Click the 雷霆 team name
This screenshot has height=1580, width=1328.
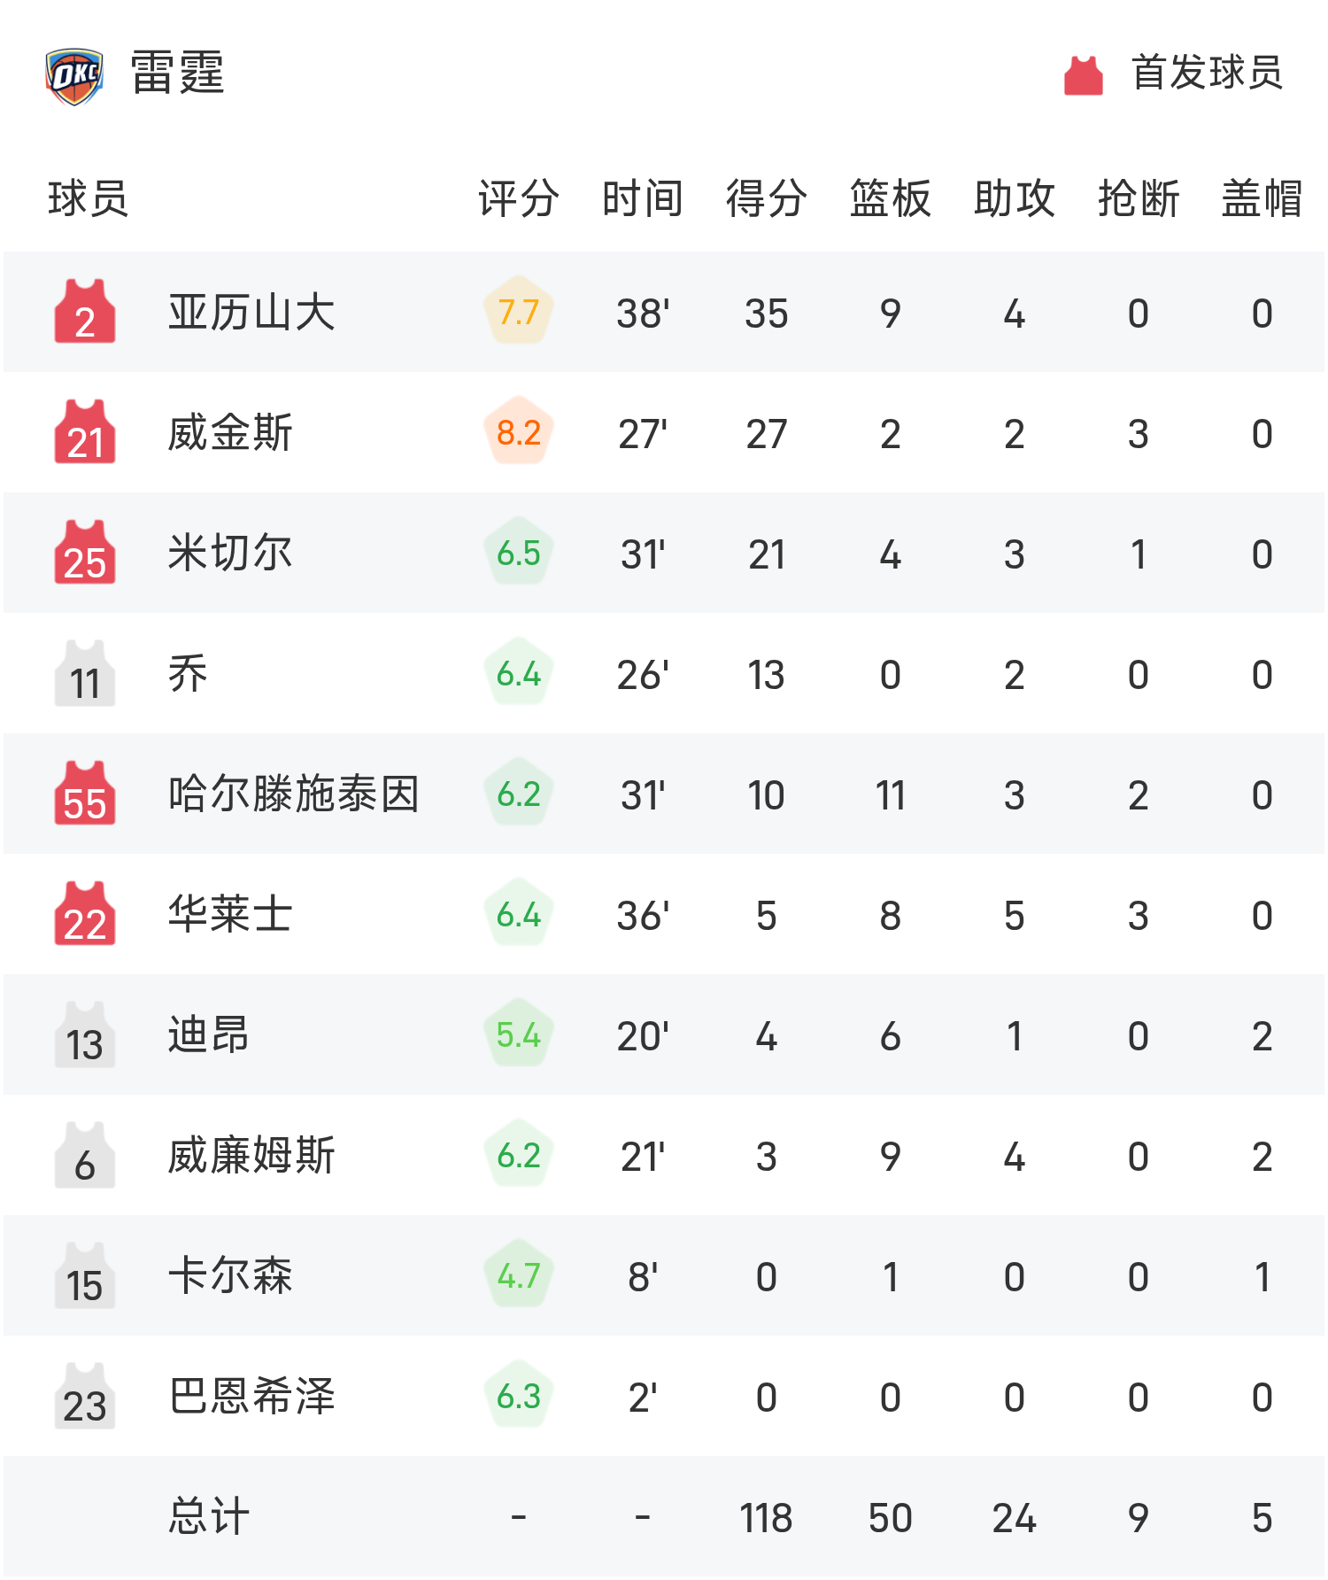[178, 73]
